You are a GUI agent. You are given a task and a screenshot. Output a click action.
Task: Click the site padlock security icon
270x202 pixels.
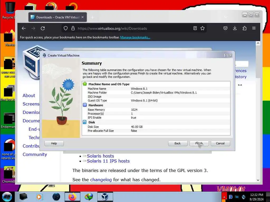coord(73,28)
